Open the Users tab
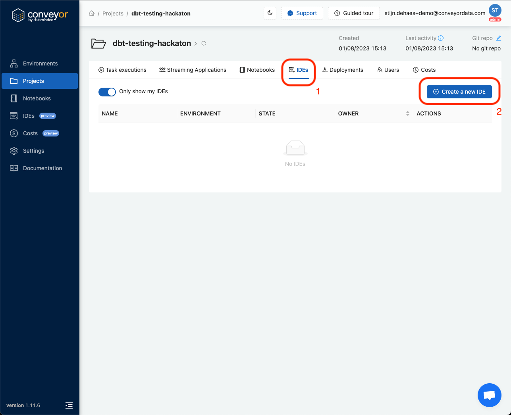Screen dimensions: 511x415 click(x=388, y=70)
